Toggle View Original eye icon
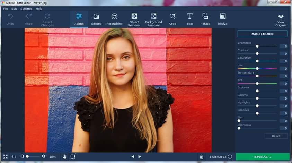Image resolution: width=292 pixels, height=163 pixels. (x=281, y=16)
